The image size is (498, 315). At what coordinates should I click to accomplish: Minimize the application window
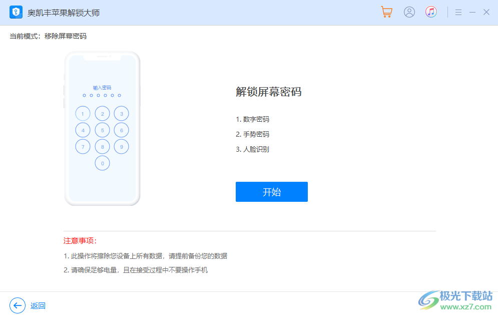coord(472,13)
